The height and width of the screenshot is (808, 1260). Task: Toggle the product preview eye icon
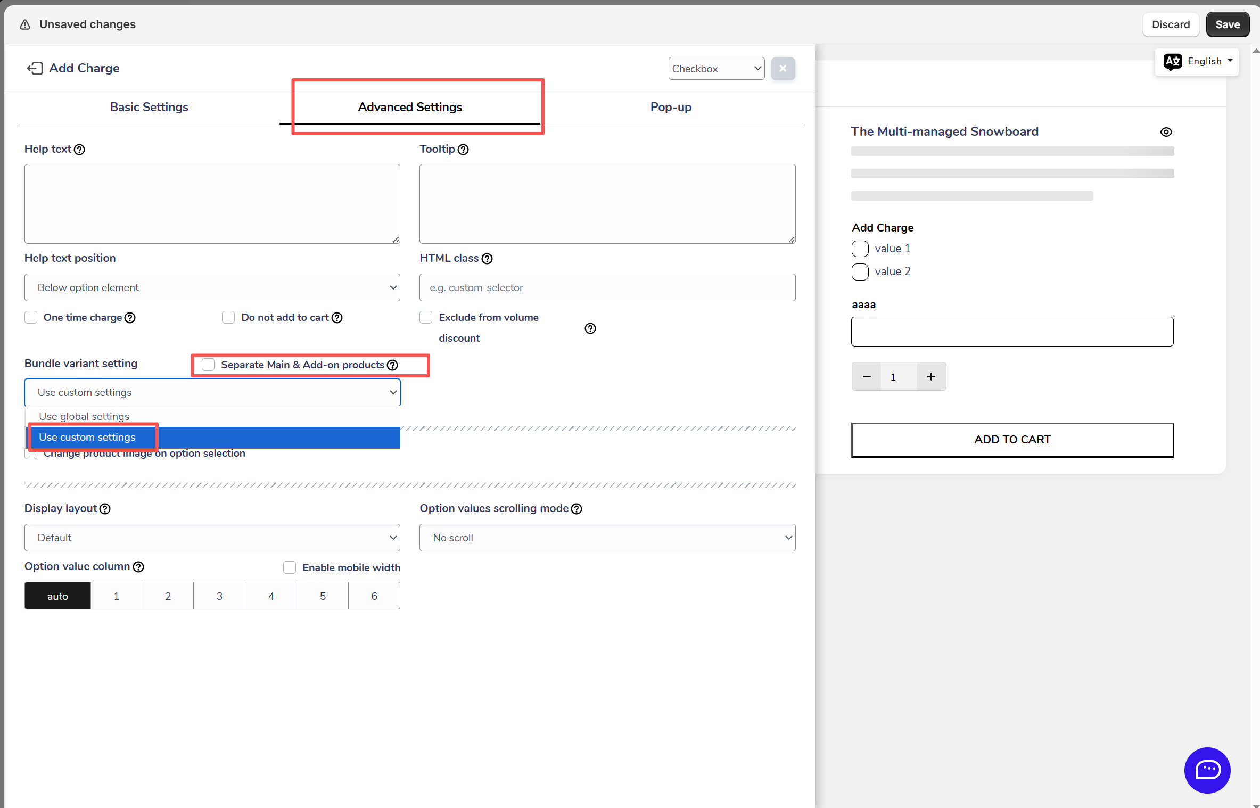(1166, 132)
